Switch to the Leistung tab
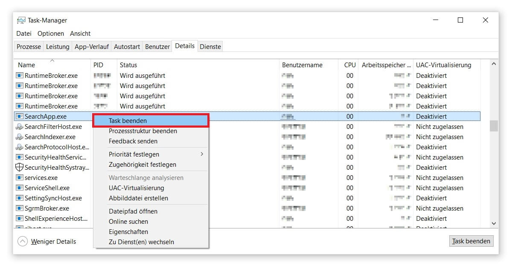Viewport: 512px width, 268px height. [x=57, y=46]
